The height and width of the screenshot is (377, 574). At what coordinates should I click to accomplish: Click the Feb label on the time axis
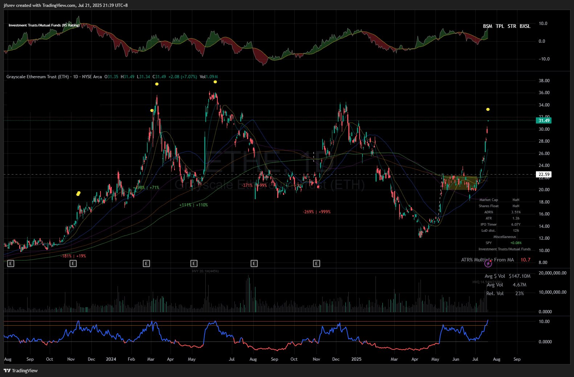[x=131, y=359]
